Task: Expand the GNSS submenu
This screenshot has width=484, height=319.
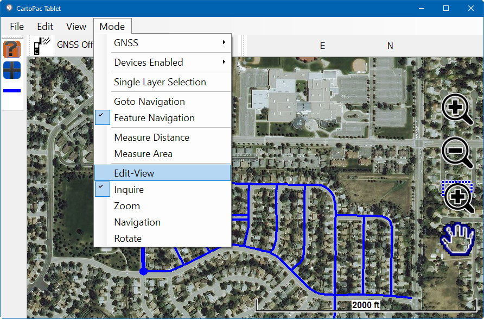Action: (163, 43)
